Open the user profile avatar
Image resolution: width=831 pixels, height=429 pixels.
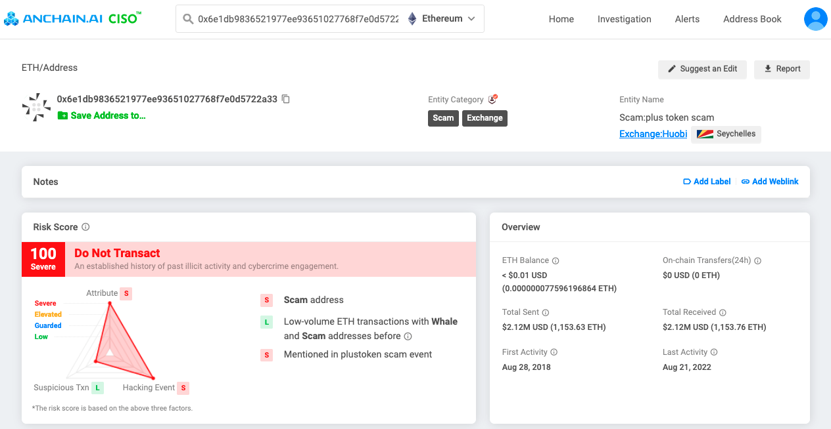tap(815, 19)
